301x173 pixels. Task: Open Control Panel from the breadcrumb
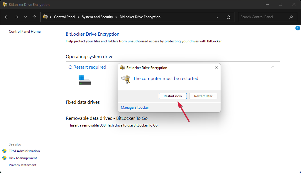coord(65,17)
